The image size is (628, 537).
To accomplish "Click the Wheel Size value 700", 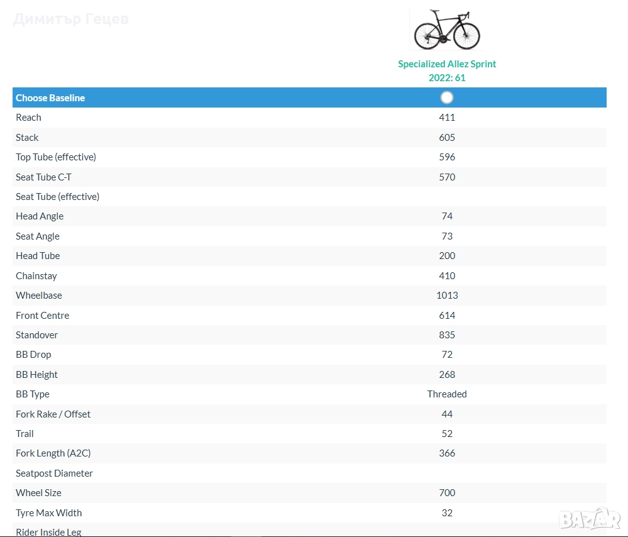I will pyautogui.click(x=447, y=493).
